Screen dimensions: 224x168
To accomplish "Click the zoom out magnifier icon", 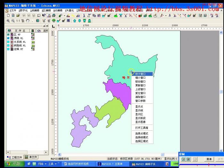I will point(13,21).
